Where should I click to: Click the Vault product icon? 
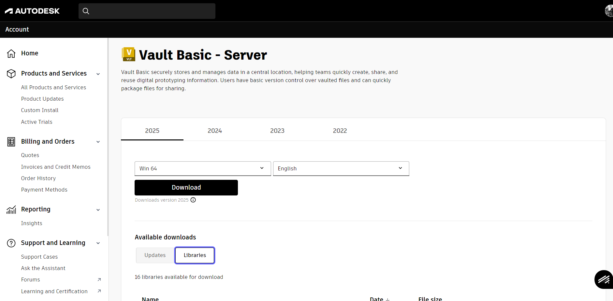coord(128,54)
